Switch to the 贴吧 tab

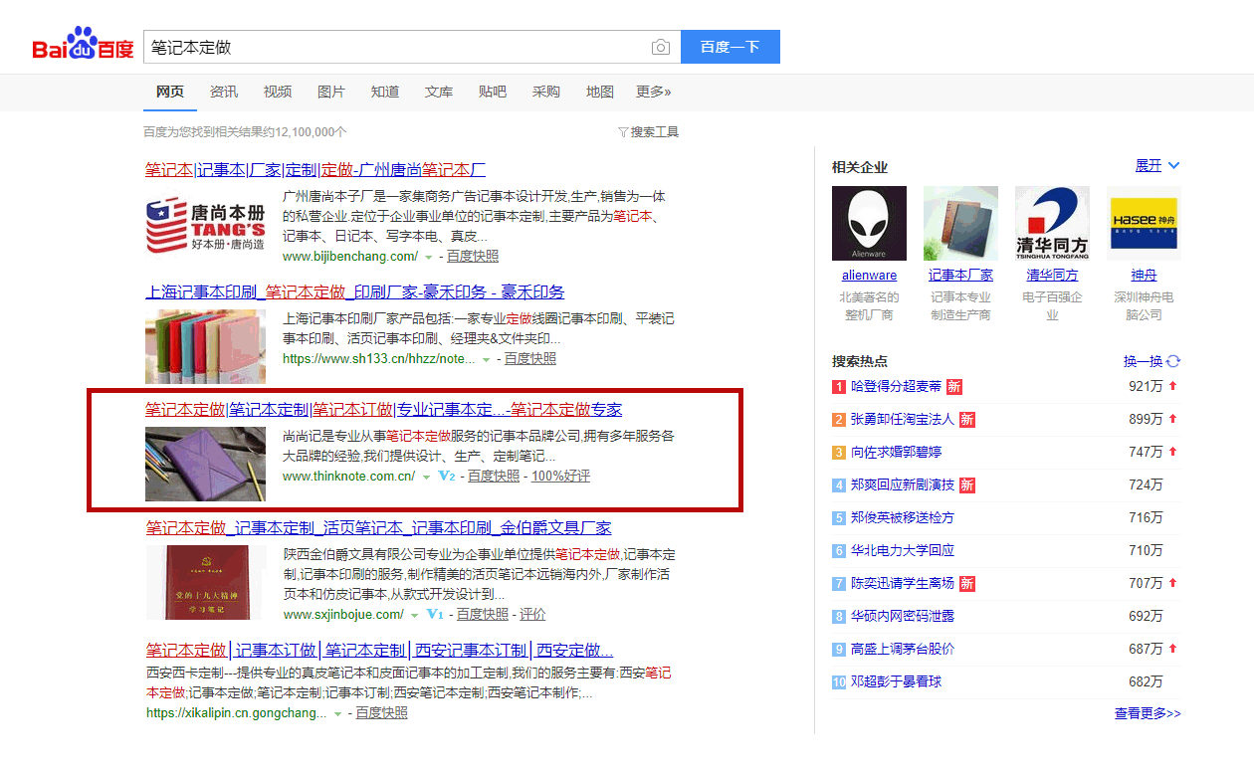pyautogui.click(x=493, y=92)
